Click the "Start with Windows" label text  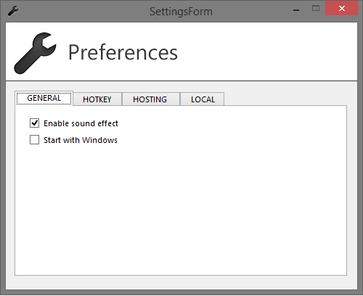tap(81, 140)
